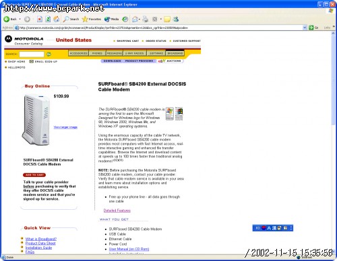This screenshot has width=337, height=261.
Task: Open the HelloMoto link
Action: pos(16,67)
